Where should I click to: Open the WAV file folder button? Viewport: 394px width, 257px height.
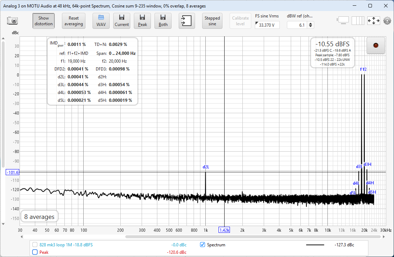101,21
